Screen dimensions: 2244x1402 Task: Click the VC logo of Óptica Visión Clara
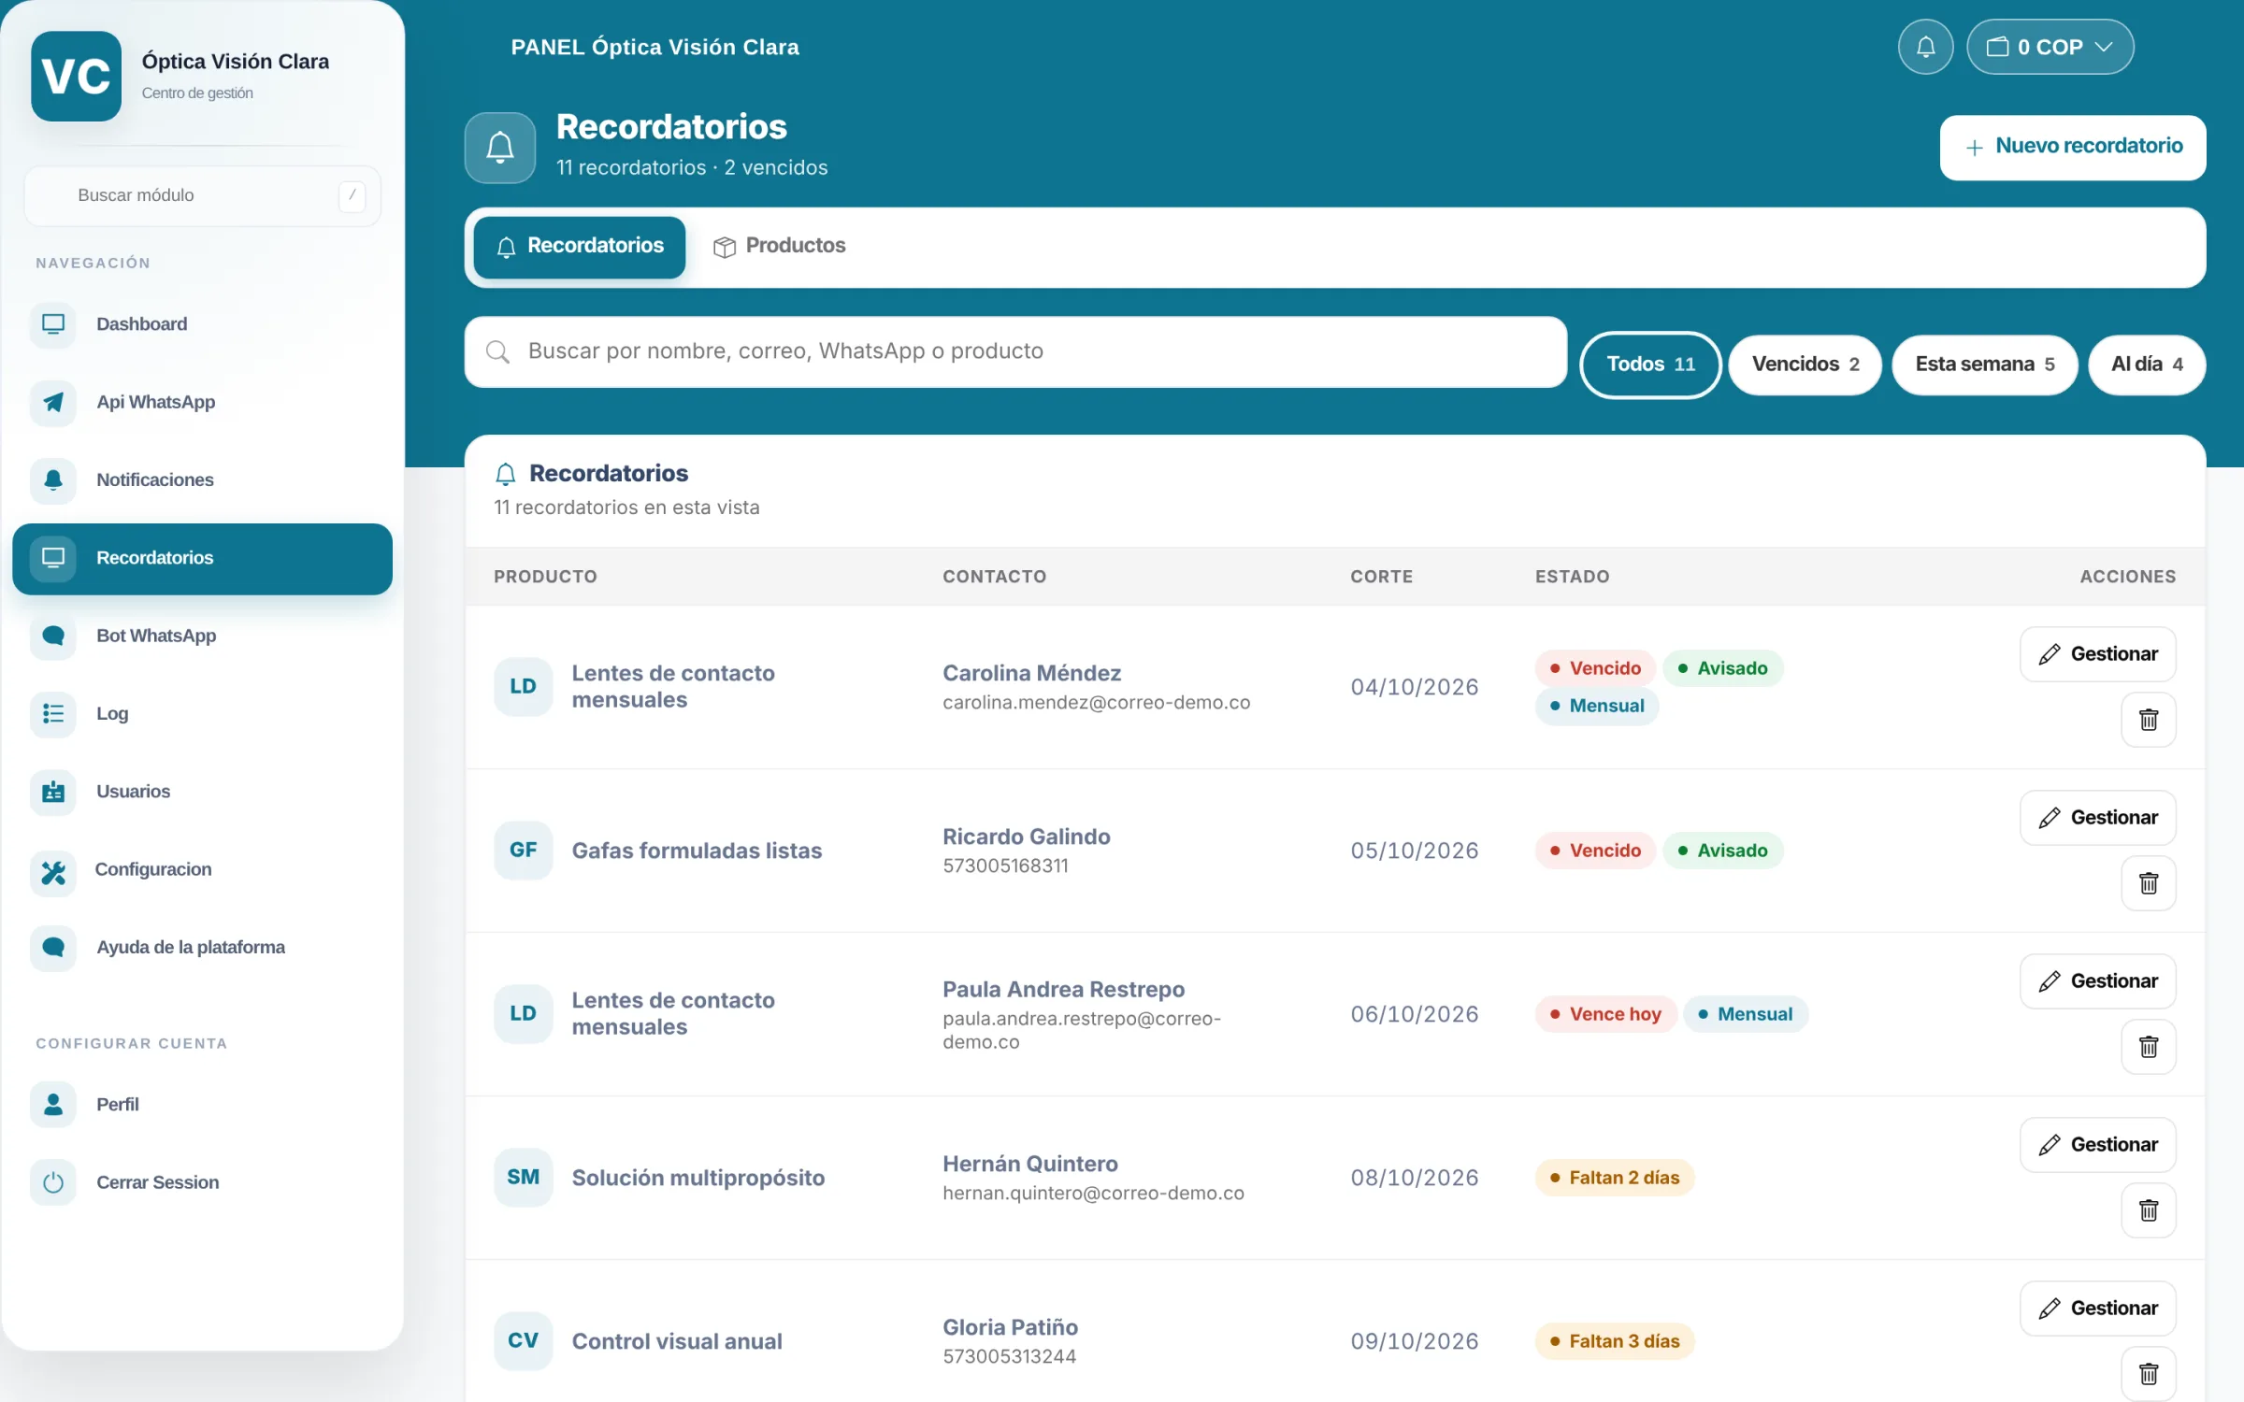[77, 77]
